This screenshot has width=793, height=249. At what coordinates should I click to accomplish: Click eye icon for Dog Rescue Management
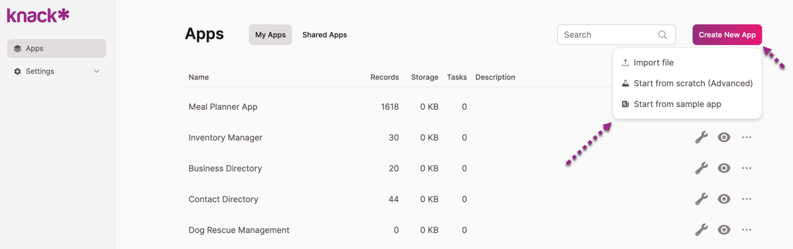(x=724, y=230)
